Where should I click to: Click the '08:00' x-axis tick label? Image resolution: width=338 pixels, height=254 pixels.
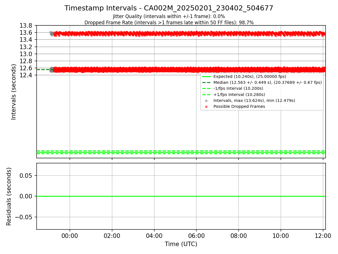tap(239, 236)
